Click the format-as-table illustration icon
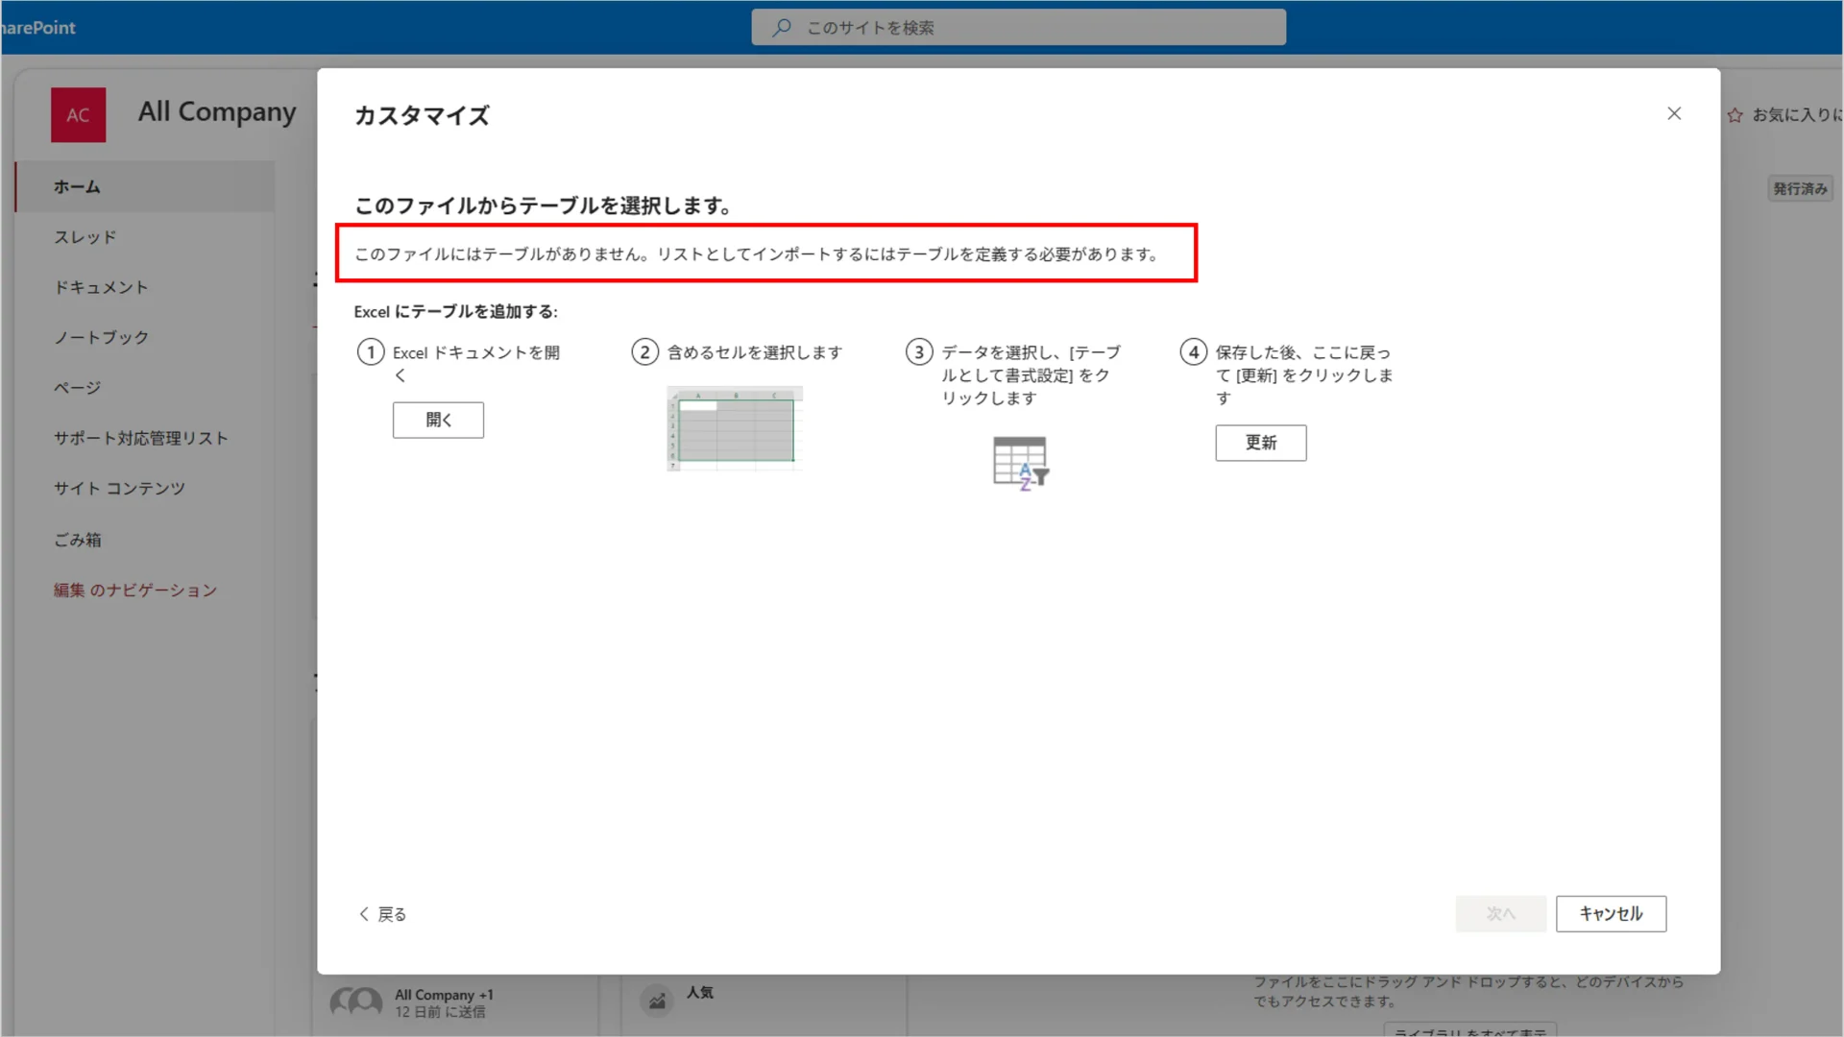This screenshot has width=1844, height=1037. (1021, 463)
